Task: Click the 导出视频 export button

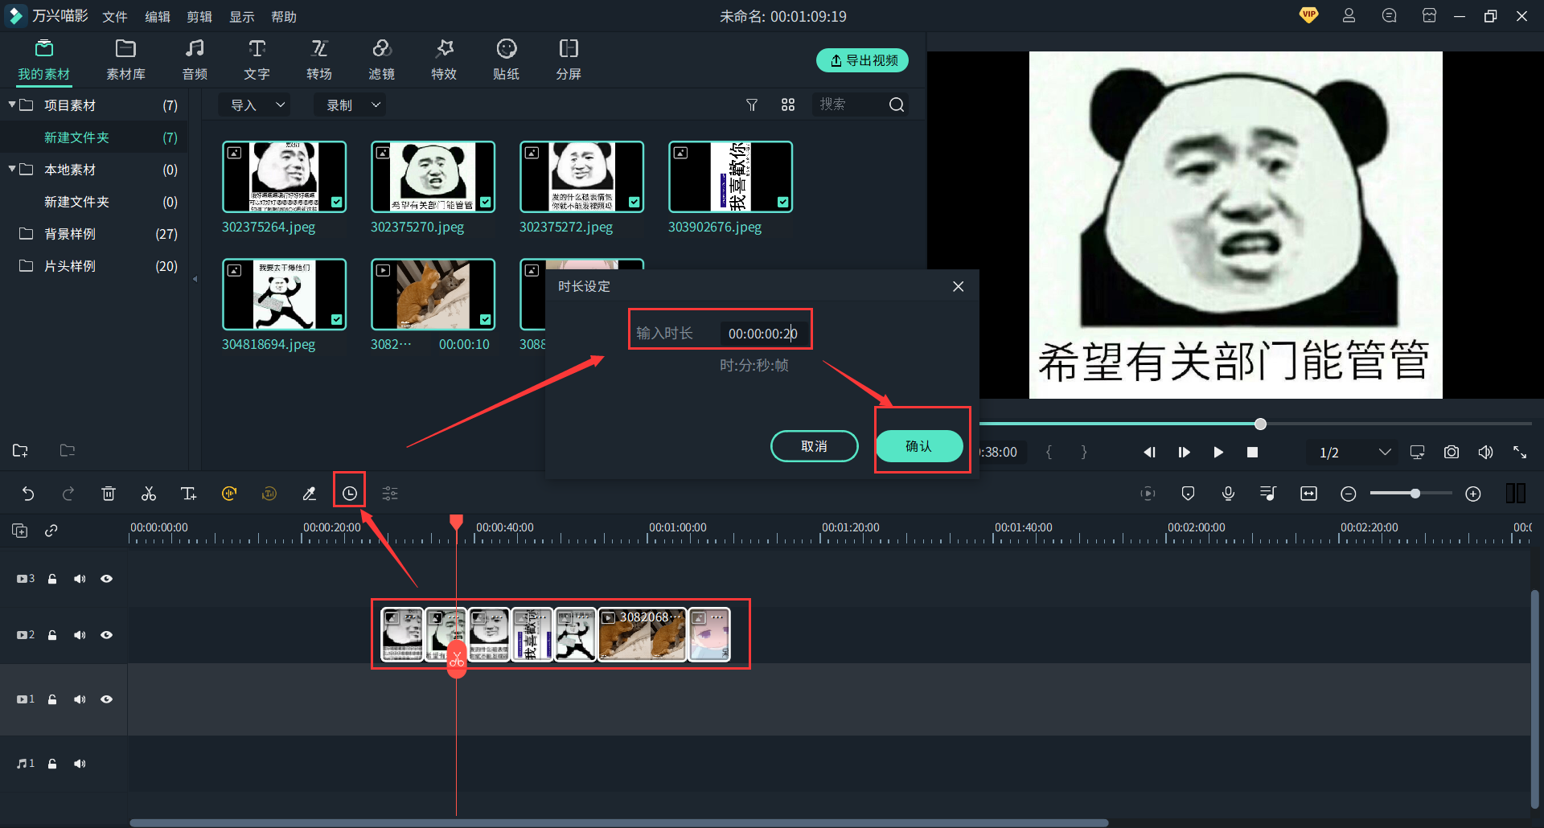Action: click(x=861, y=59)
